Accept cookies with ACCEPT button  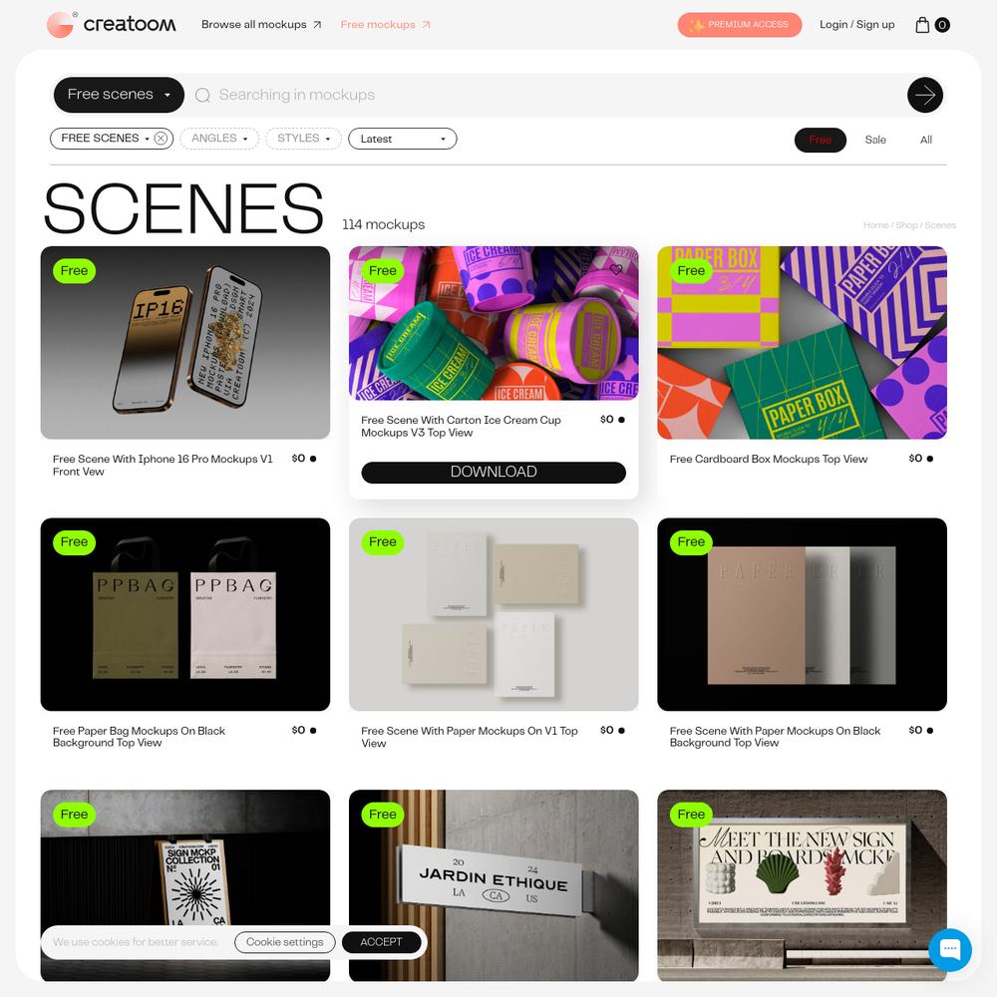pos(382,942)
